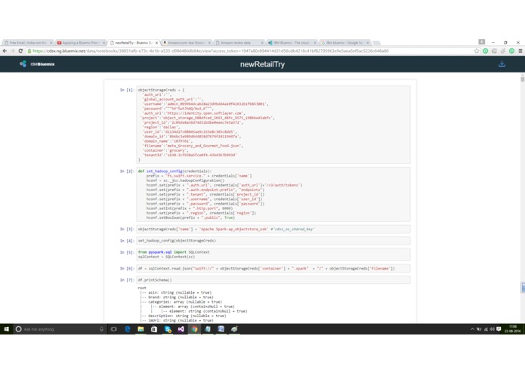The image size is (525, 373).
Task: Open Visual Studio from the taskbar
Action: pos(181,329)
